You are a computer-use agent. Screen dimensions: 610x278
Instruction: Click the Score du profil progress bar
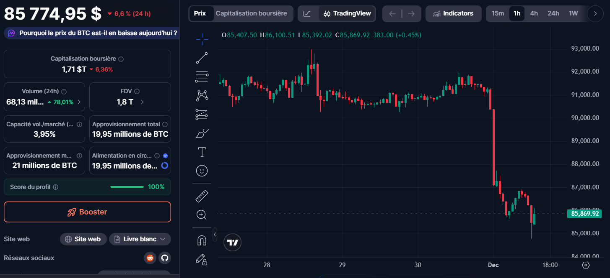click(x=127, y=187)
